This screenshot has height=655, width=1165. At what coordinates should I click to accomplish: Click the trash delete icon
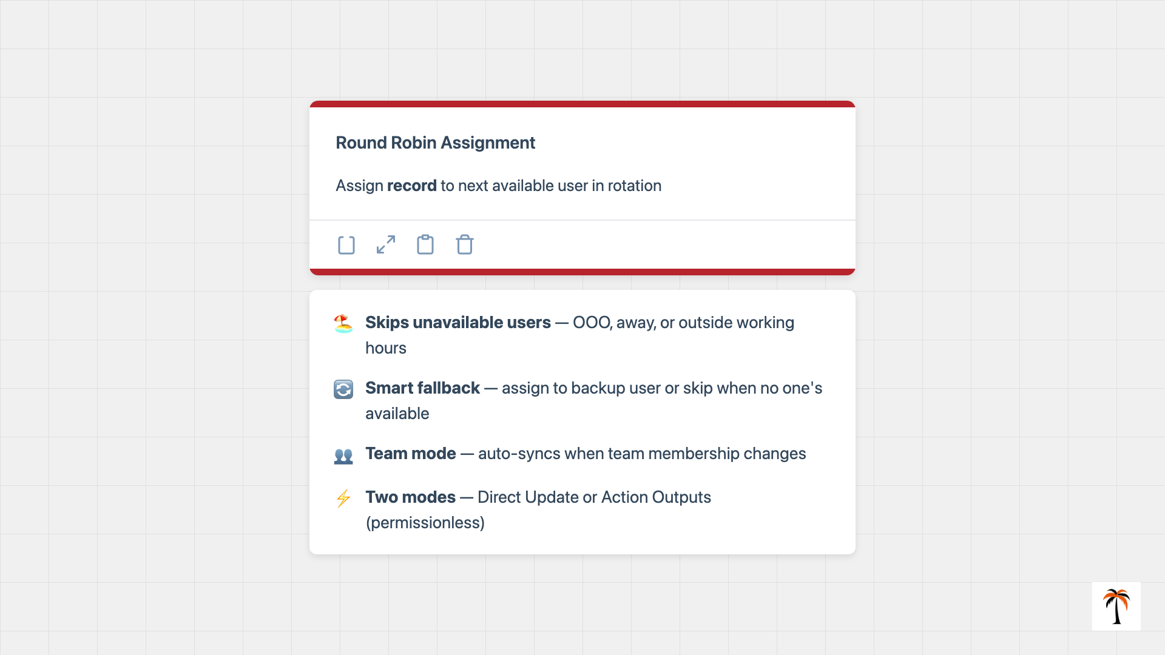(x=464, y=245)
